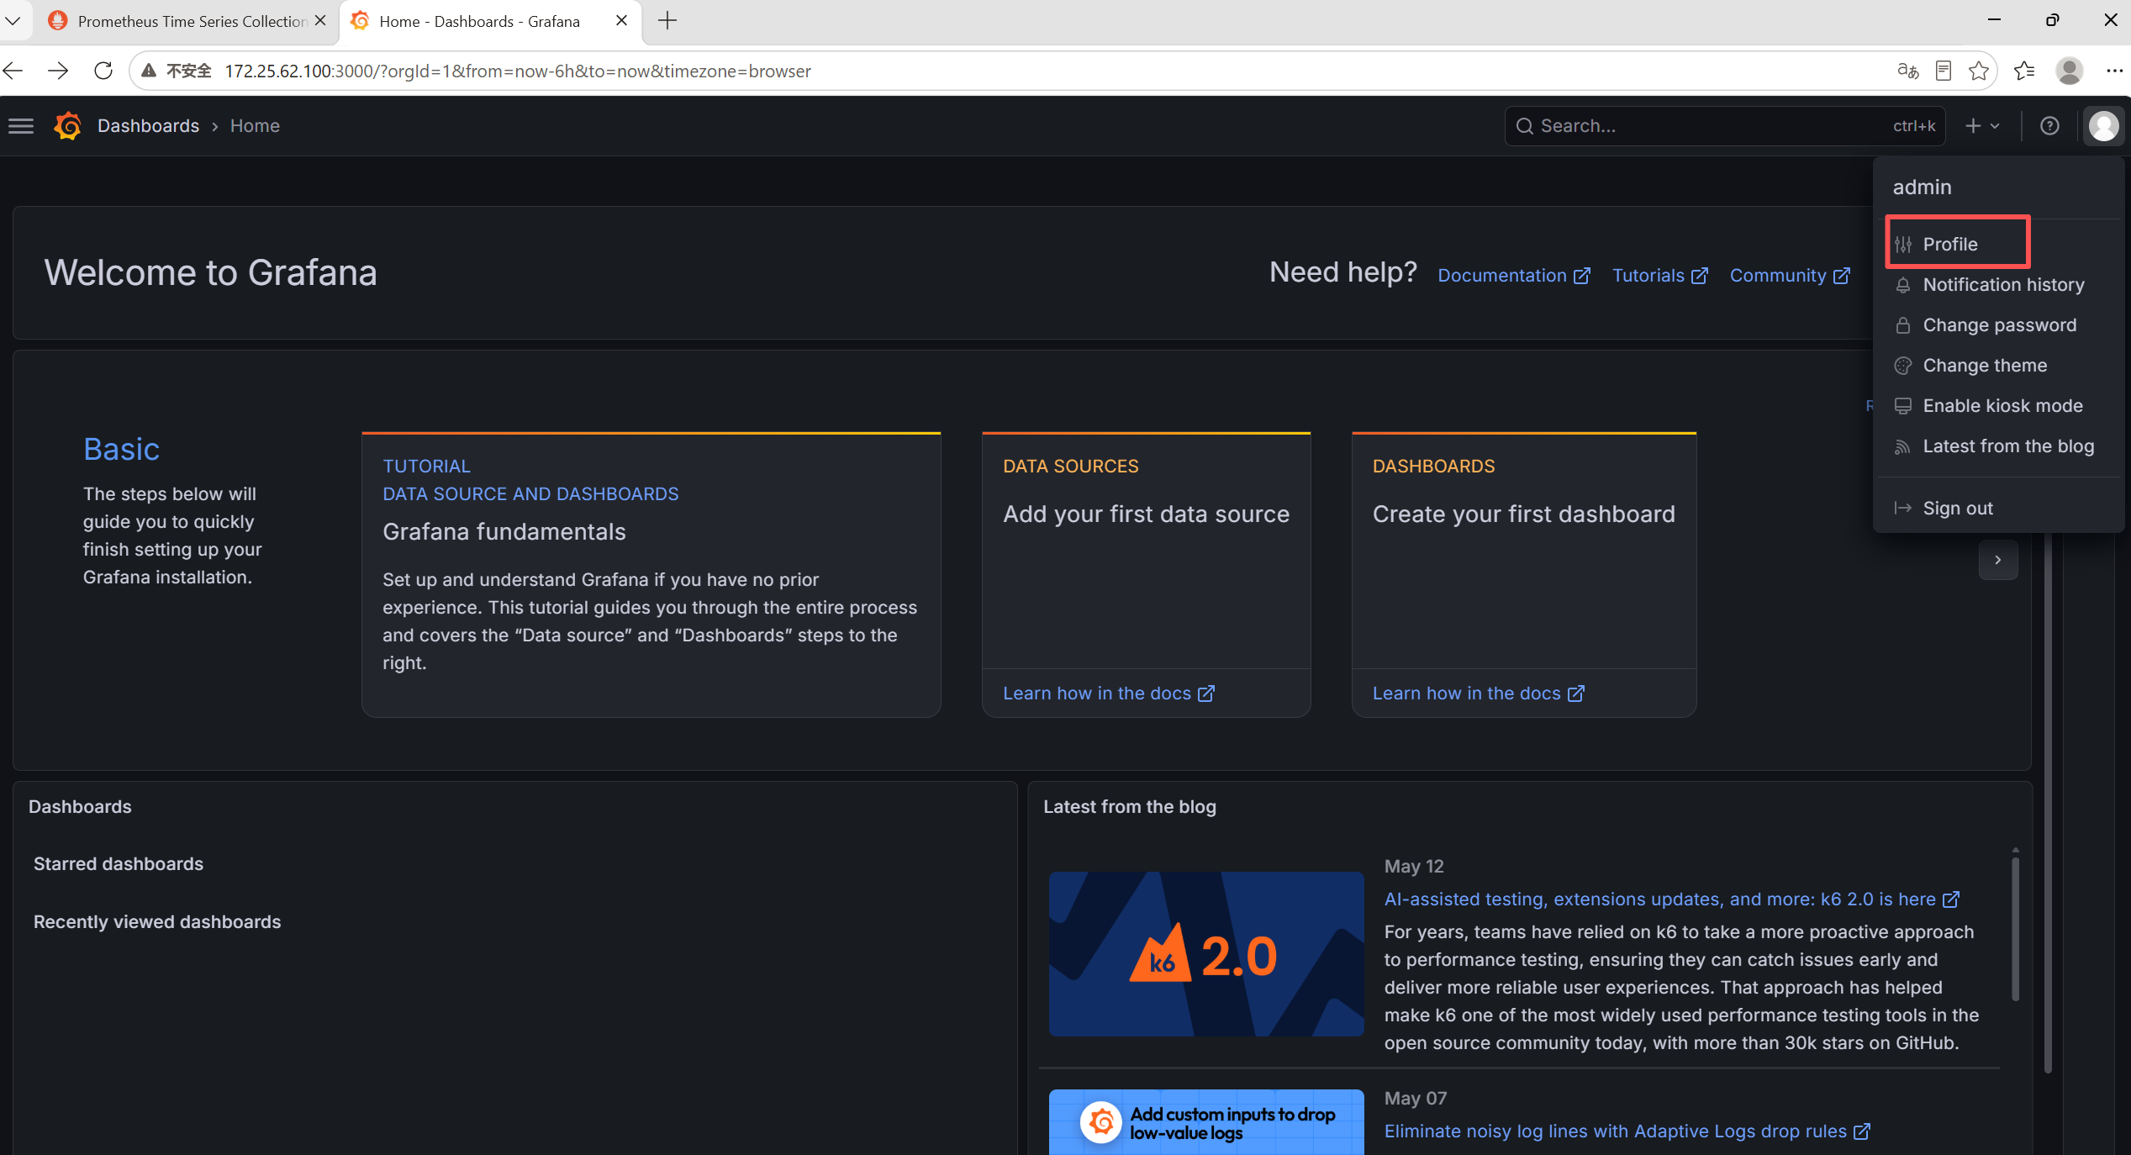Open Notification history from user menu
Image resolution: width=2131 pixels, height=1155 pixels.
1999,284
